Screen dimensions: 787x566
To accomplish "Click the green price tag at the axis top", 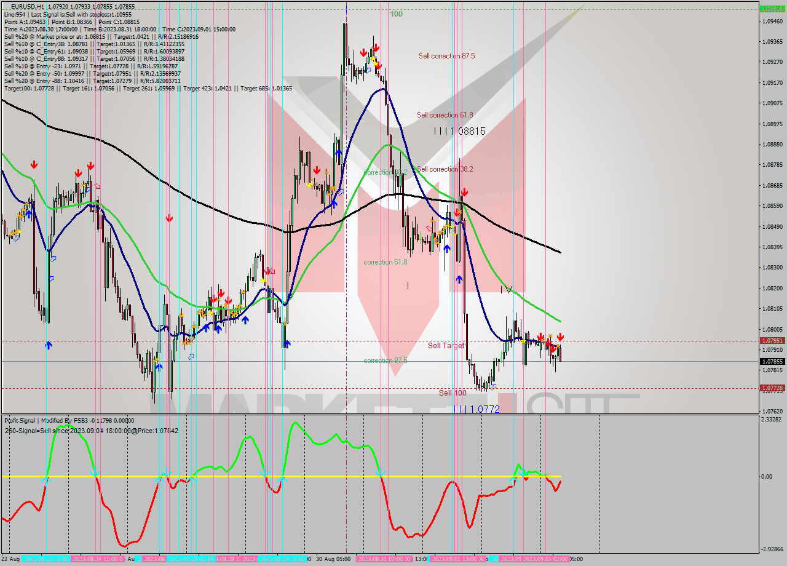I will [x=772, y=9].
